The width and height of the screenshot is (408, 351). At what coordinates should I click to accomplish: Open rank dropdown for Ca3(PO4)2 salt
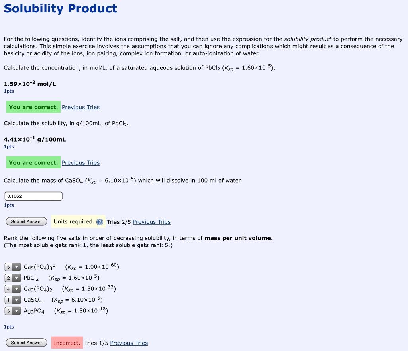point(12,289)
